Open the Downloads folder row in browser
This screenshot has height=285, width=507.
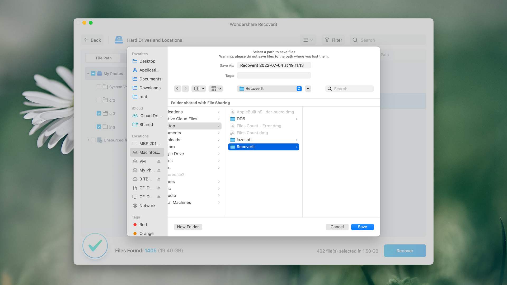pos(194,140)
